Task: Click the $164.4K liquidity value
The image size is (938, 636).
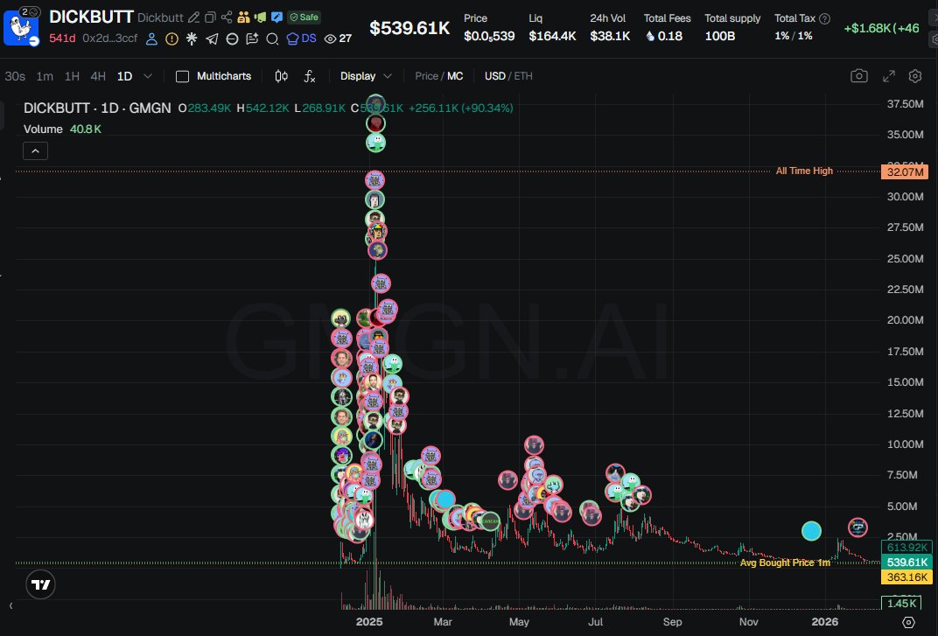Action: [x=552, y=36]
